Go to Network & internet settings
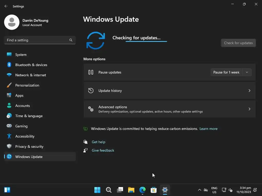 point(40,75)
